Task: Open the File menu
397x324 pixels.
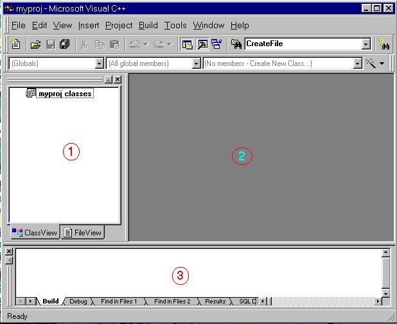Action: click(x=18, y=25)
